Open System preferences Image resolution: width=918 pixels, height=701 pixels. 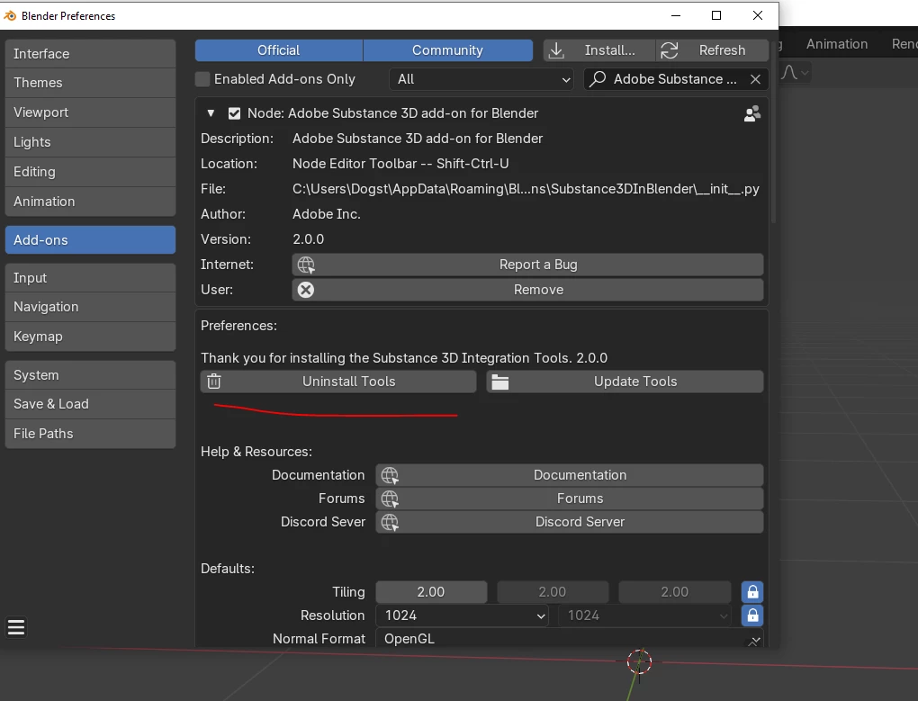coord(90,375)
